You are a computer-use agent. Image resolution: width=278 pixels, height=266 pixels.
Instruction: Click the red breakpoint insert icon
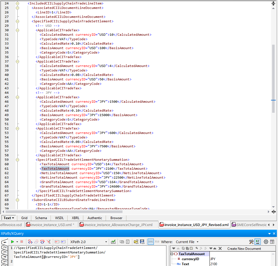click(x=57, y=242)
